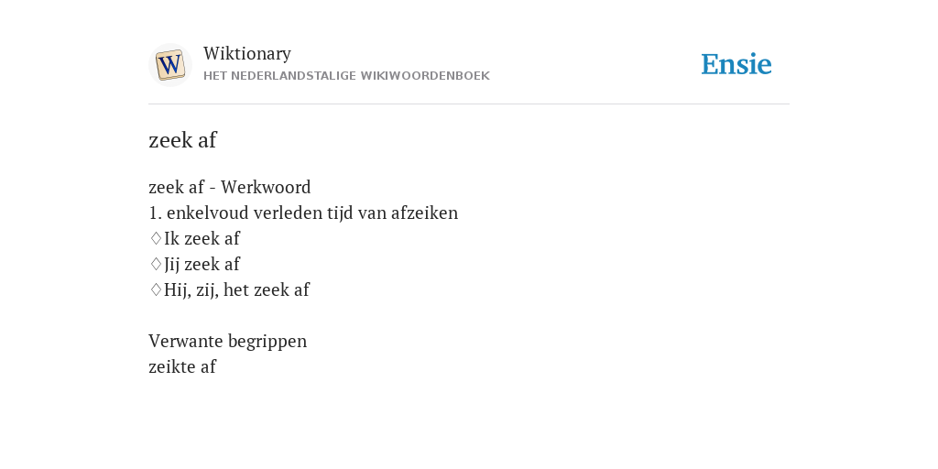Click the horizontal divider under the header
The height and width of the screenshot is (469, 938).
pos(469,104)
